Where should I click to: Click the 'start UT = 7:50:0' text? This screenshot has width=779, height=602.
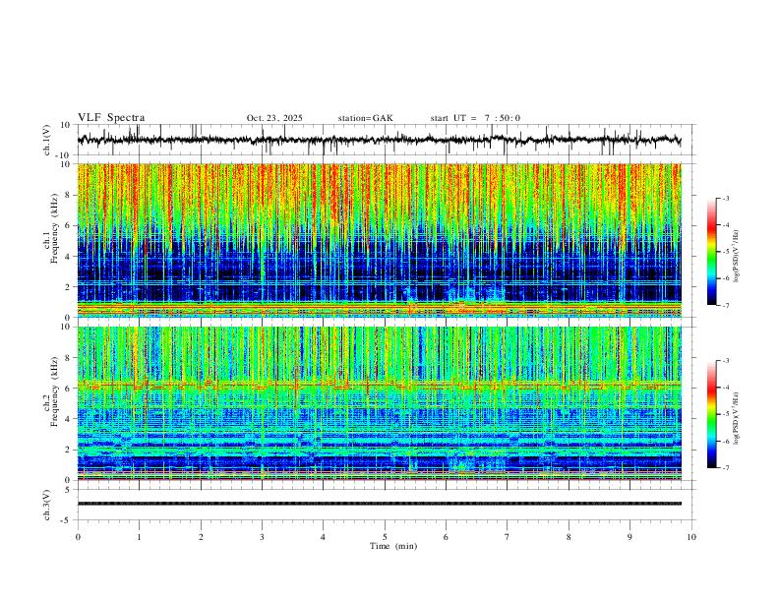475,118
